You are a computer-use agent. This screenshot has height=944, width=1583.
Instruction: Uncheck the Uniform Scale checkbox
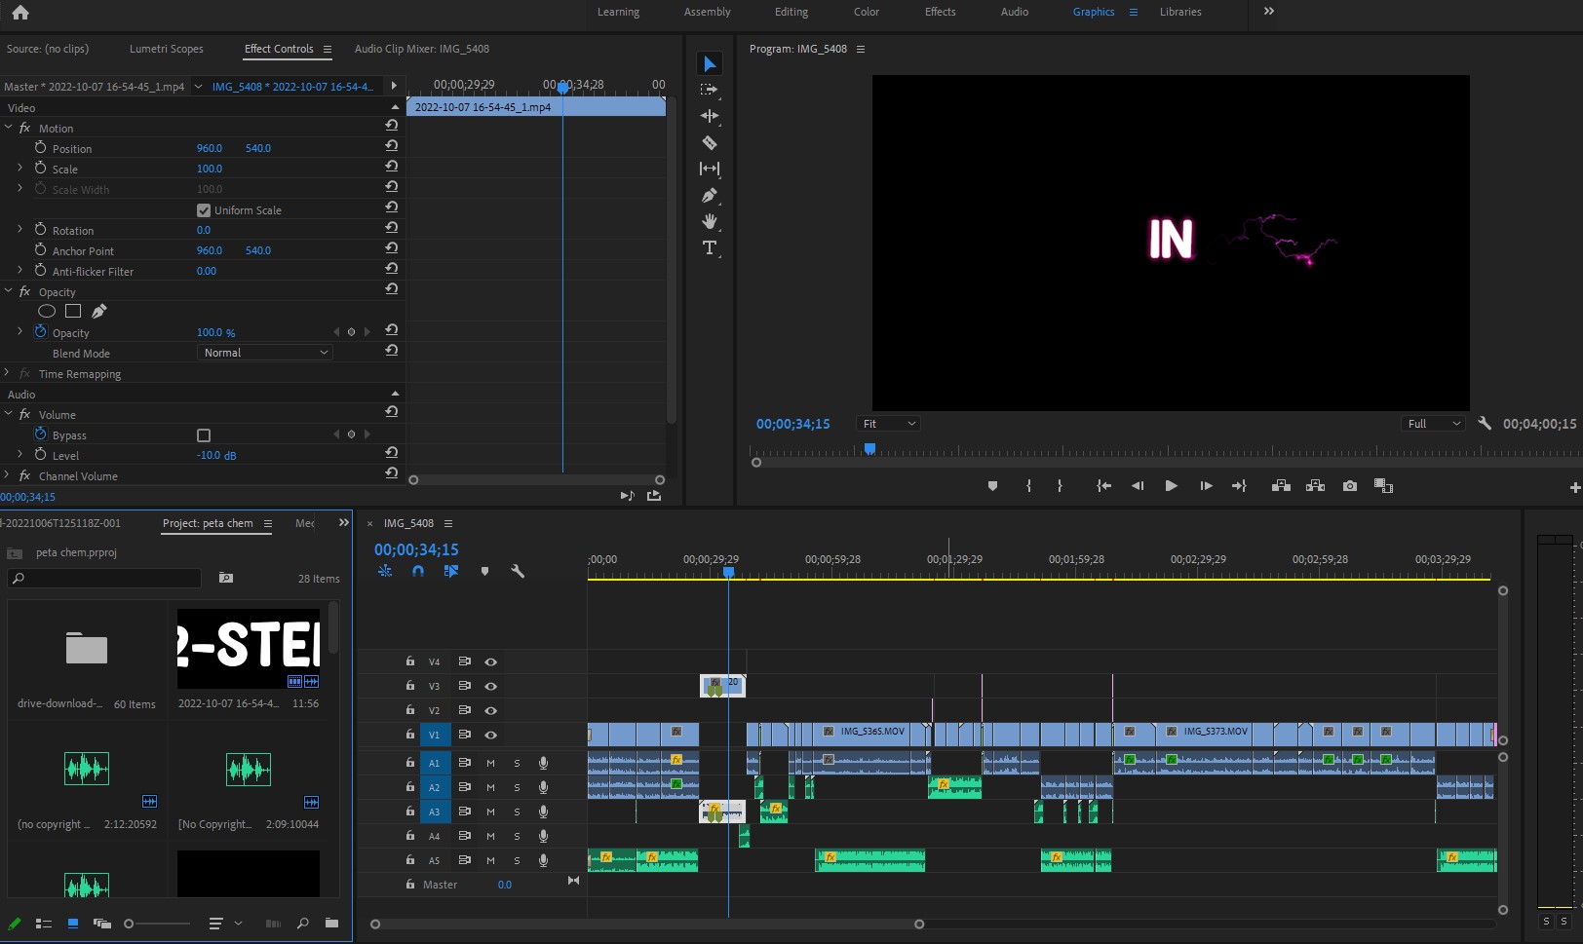click(204, 210)
